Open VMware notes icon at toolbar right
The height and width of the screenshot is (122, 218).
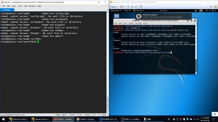[x=215, y=7]
